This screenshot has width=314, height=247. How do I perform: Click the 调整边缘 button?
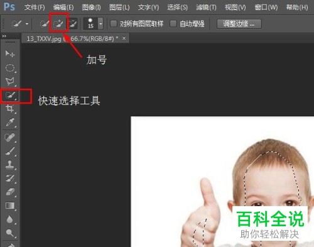(x=239, y=24)
